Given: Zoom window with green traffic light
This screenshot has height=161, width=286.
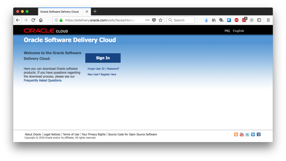Looking at the screenshot, I should click(27, 11).
